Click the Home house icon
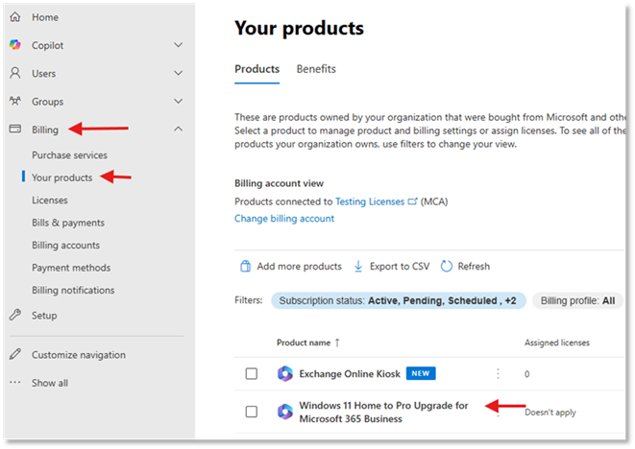Screen dimensions: 635x449 point(15,17)
